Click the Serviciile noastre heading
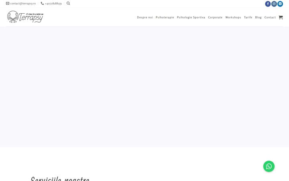Screen dimensions: 289x181 pos(60,179)
